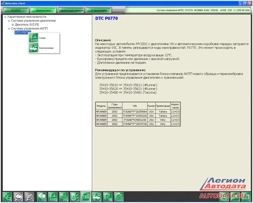Click the DTC P0770 blue heading

coord(106,18)
